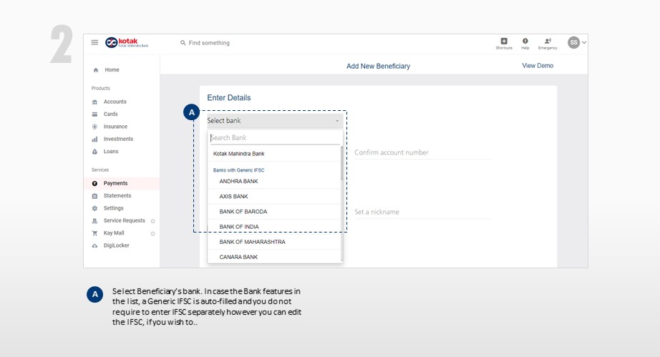Click the SS profile avatar
Screen dimensions: 660x357
coord(573,42)
